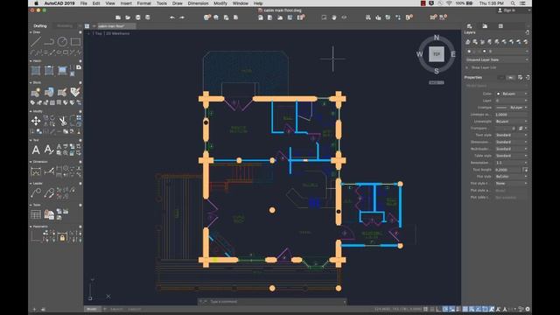The image size is (560, 315).
Task: Open the File menu
Action: coord(84,3)
